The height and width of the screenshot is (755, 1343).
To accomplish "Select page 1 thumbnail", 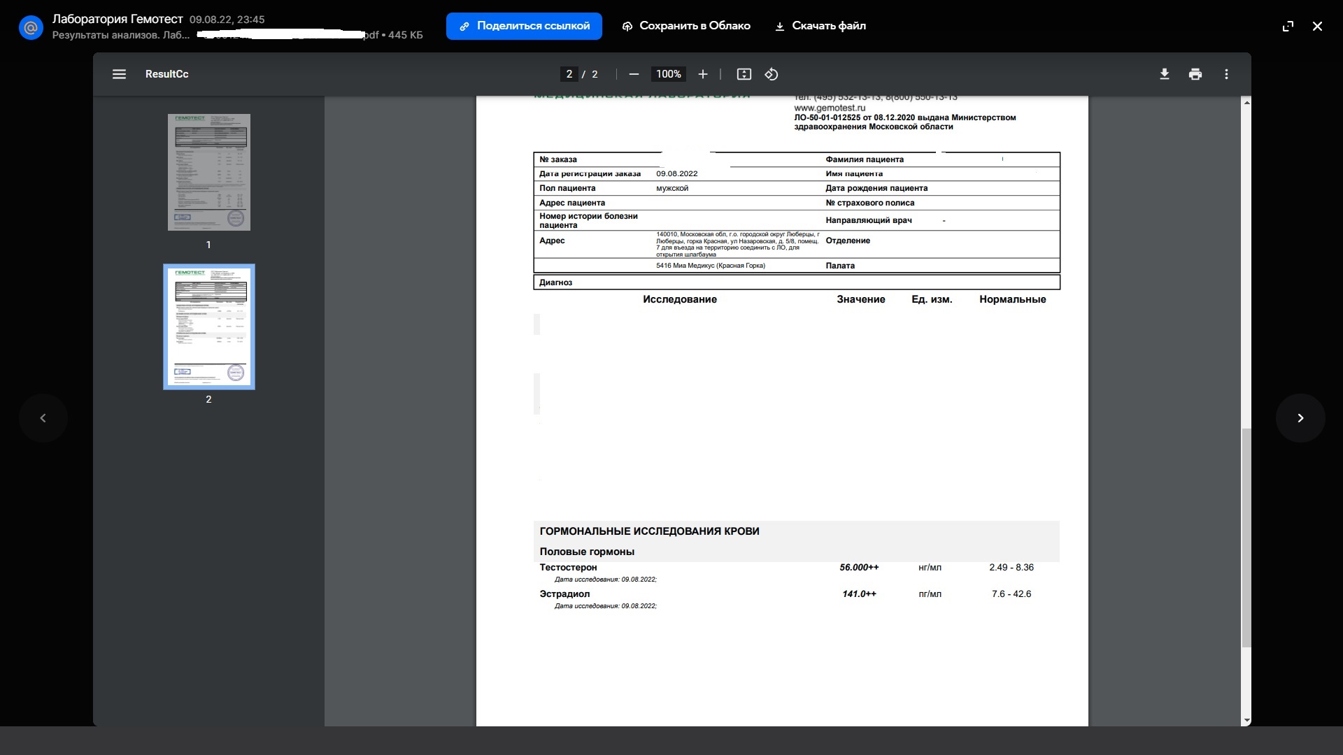I will pyautogui.click(x=208, y=172).
